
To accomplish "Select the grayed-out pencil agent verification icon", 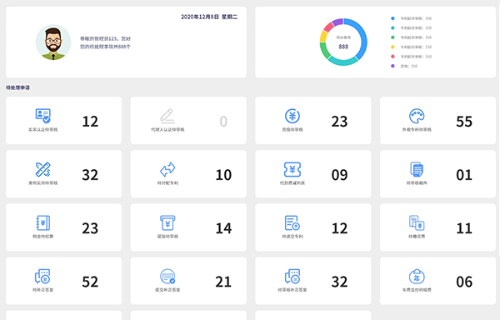I will (x=167, y=116).
